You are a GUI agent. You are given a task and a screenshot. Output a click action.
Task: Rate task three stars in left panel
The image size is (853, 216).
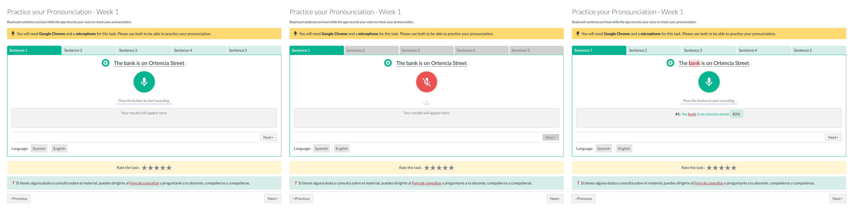point(157,168)
